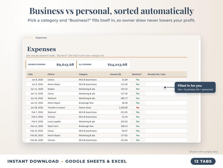
Task: Click amount 151.66 cell
Action: point(124,140)
